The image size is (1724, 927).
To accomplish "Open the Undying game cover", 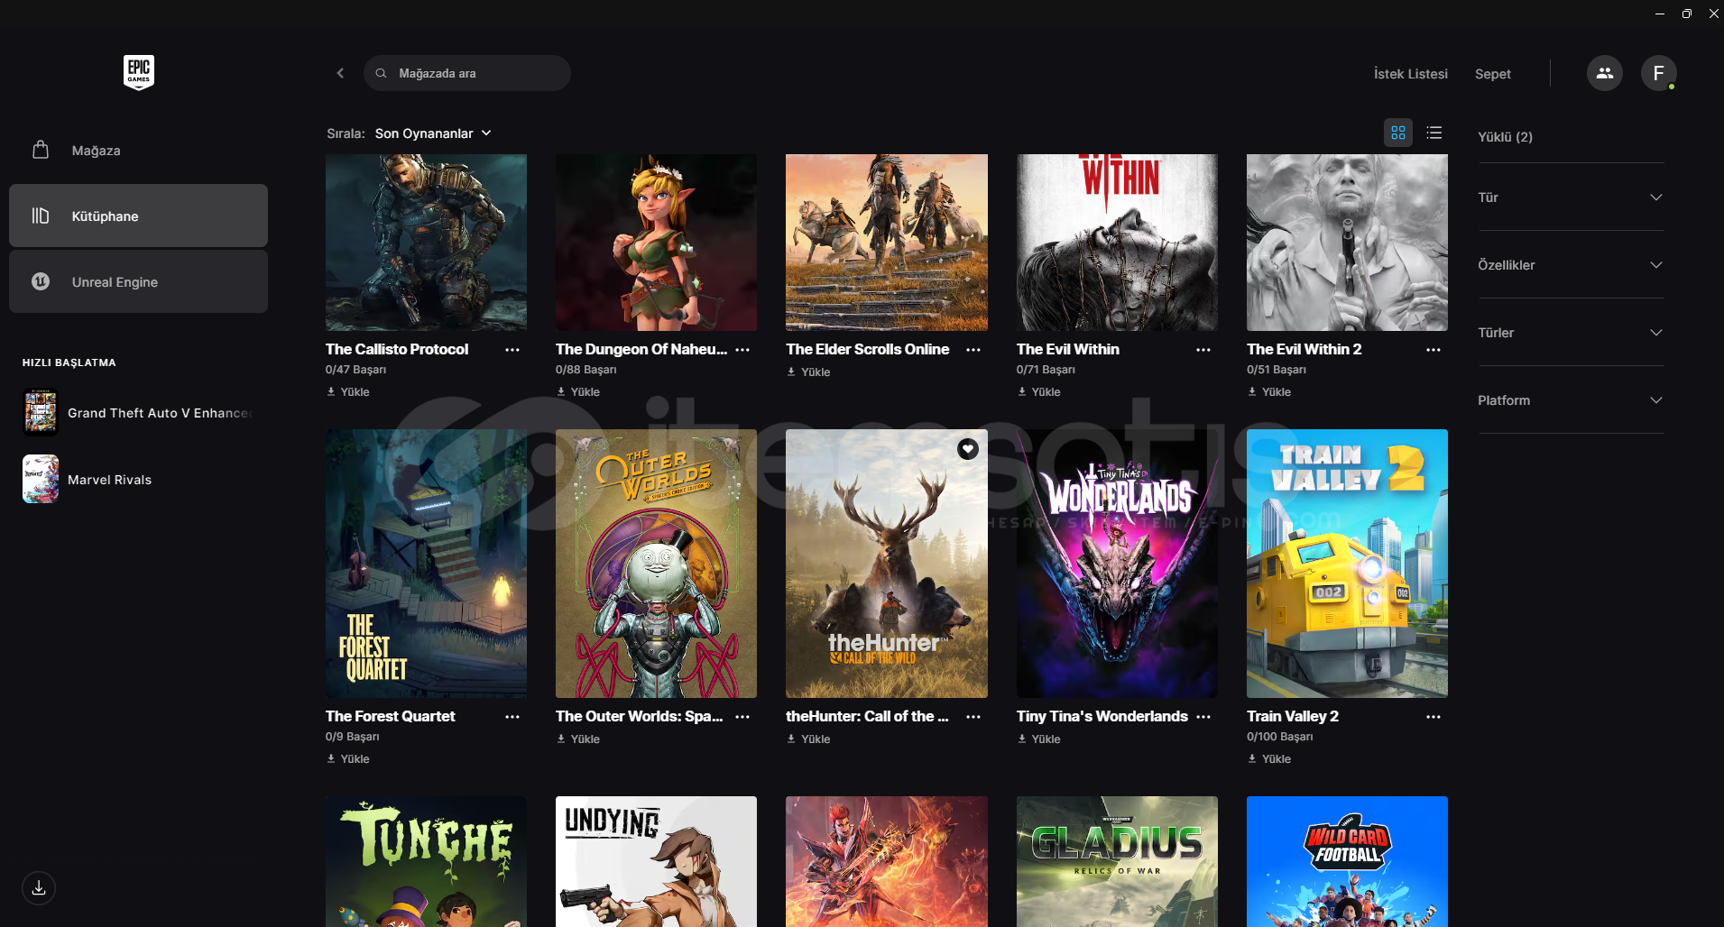I will coord(656,861).
